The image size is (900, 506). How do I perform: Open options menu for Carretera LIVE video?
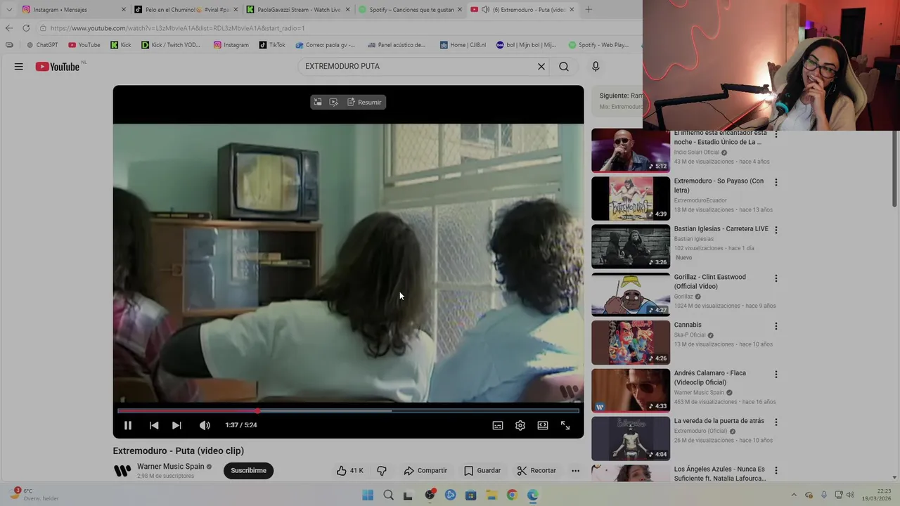[776, 230]
